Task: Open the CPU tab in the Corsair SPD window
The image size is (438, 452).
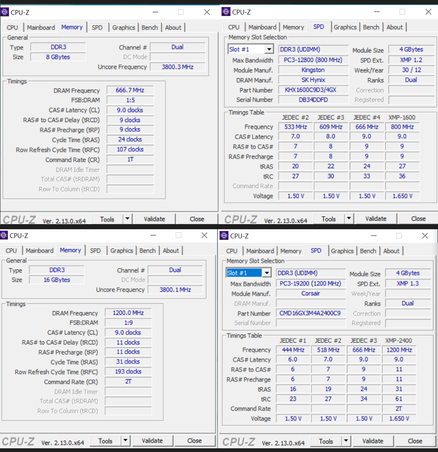Action: point(232,251)
